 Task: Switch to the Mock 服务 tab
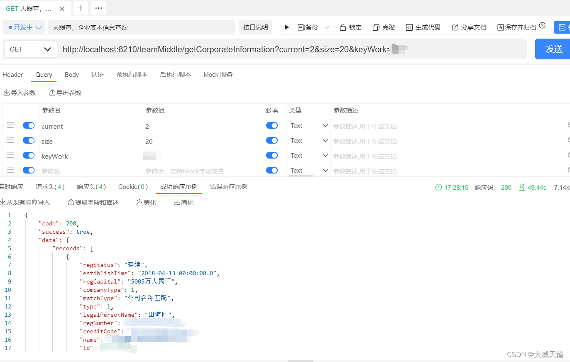point(218,75)
